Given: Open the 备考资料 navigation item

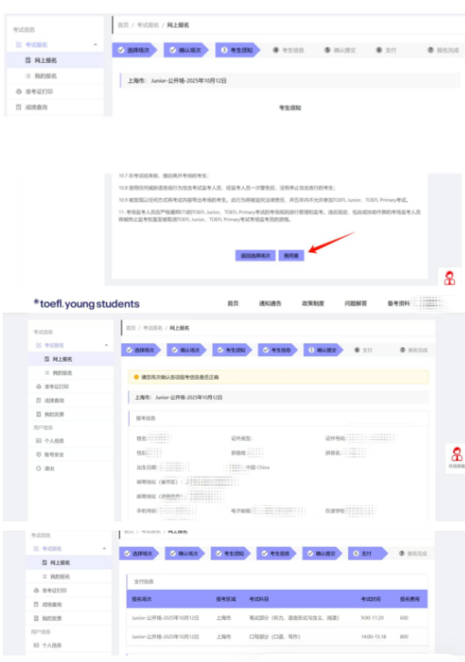Looking at the screenshot, I should (x=398, y=303).
